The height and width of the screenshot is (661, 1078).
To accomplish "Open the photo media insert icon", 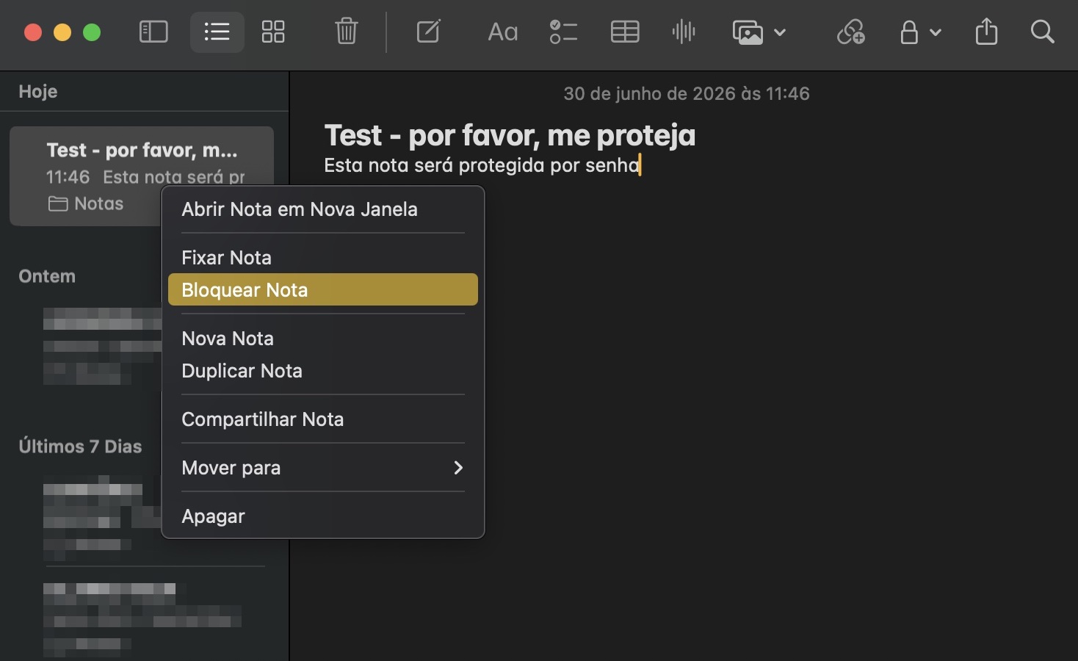I will click(x=748, y=32).
